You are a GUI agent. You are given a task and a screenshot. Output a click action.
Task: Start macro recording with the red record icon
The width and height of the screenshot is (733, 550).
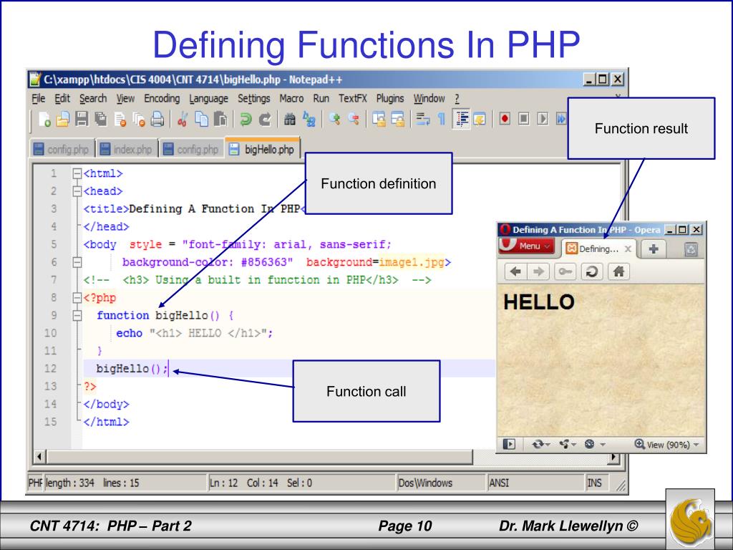pos(506,118)
